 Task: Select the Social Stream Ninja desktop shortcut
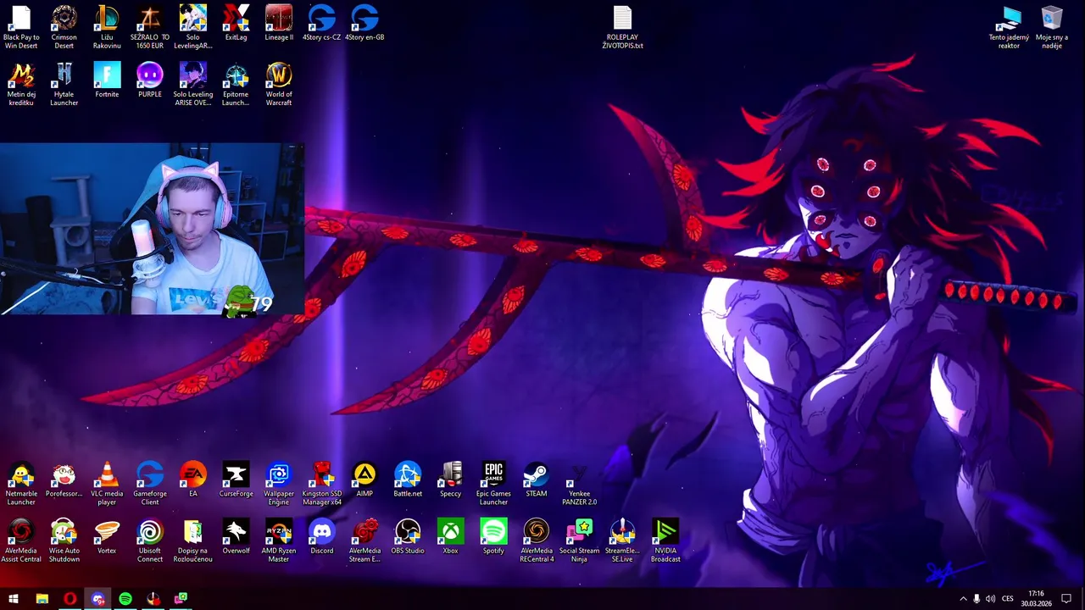(579, 541)
